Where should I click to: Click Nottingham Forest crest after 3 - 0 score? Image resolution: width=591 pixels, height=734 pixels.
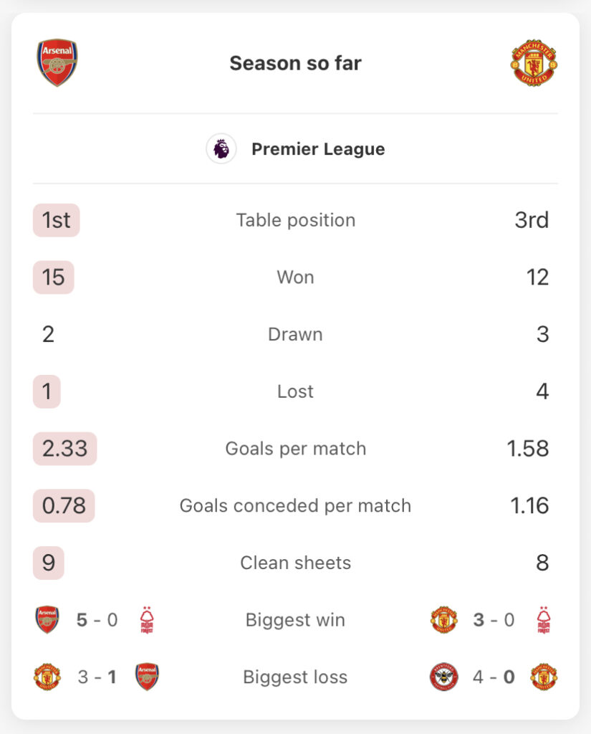pyautogui.click(x=544, y=620)
